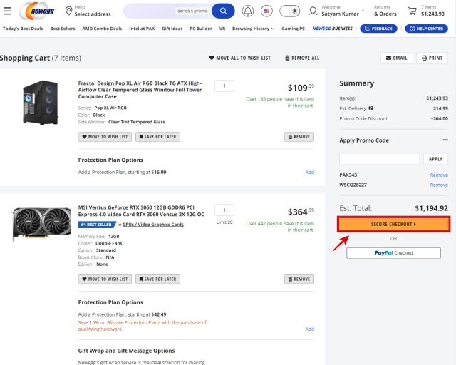The height and width of the screenshot is (365, 456).
Task: Add protection plan starting at $16.99
Action: point(309,172)
